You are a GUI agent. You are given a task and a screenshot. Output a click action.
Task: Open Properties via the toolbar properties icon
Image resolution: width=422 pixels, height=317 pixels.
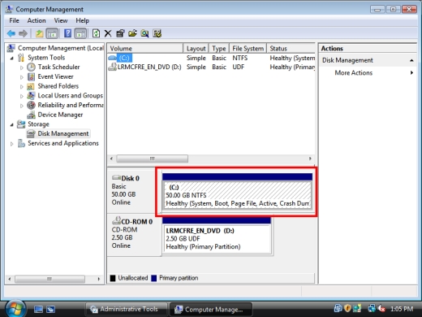coord(120,33)
